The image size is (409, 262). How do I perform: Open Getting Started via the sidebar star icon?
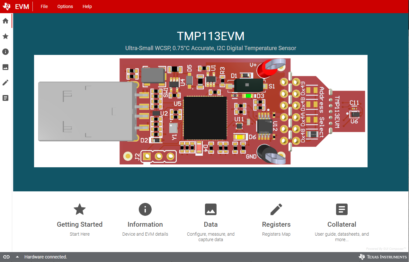tap(5, 36)
